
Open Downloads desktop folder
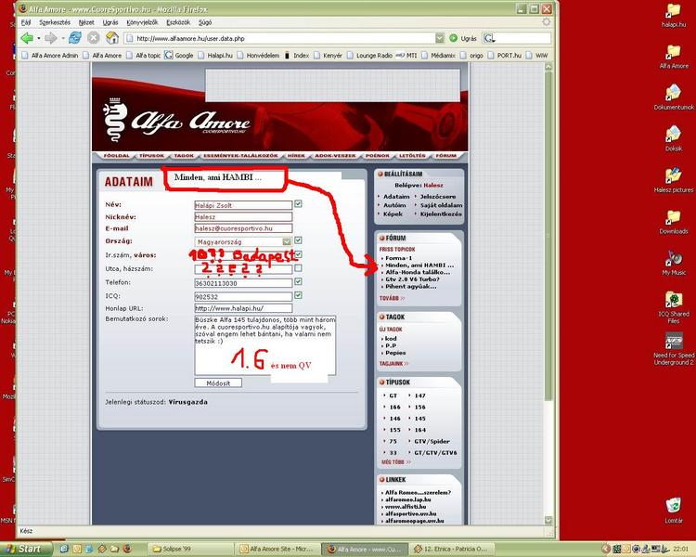pos(674,222)
